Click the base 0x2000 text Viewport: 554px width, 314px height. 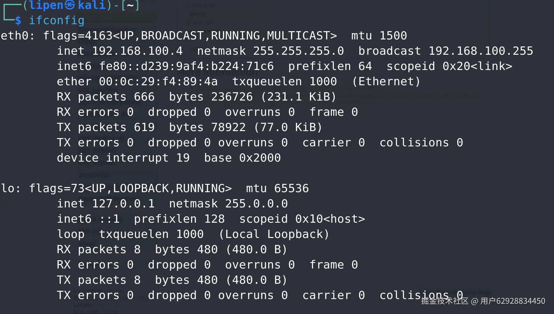[242, 158]
